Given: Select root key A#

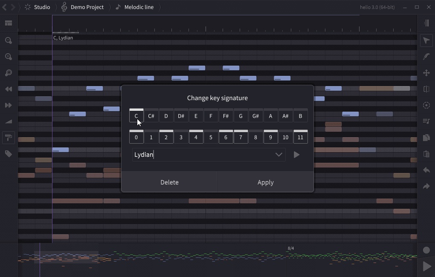Looking at the screenshot, I should click(x=285, y=115).
